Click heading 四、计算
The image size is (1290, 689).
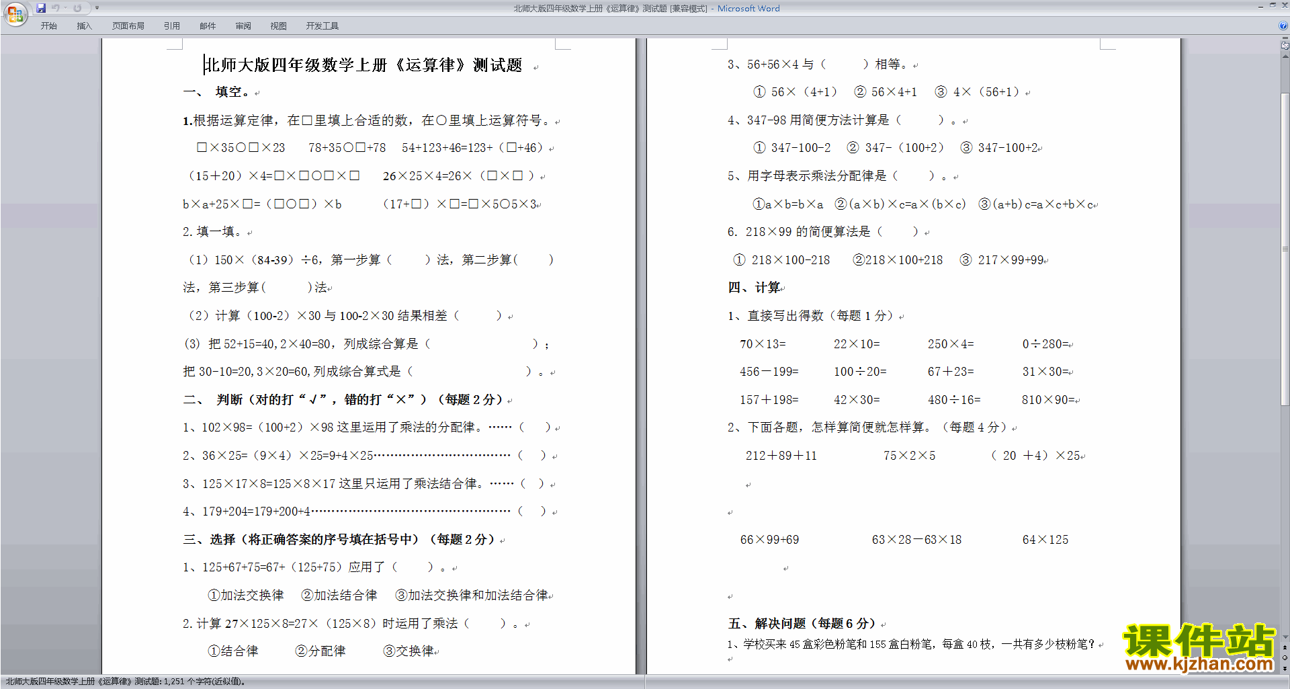(755, 288)
